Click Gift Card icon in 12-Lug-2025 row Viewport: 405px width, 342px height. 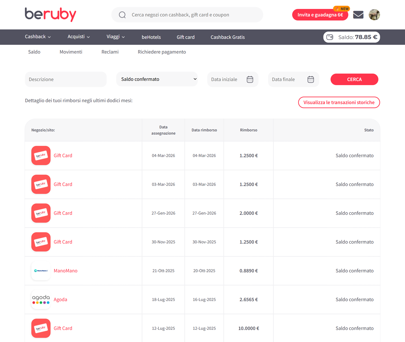tap(41, 328)
